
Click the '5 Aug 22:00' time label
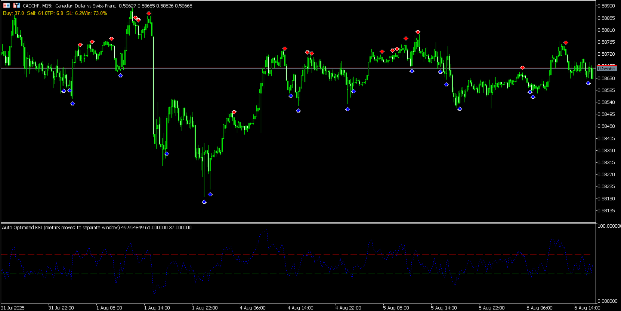click(x=492, y=308)
